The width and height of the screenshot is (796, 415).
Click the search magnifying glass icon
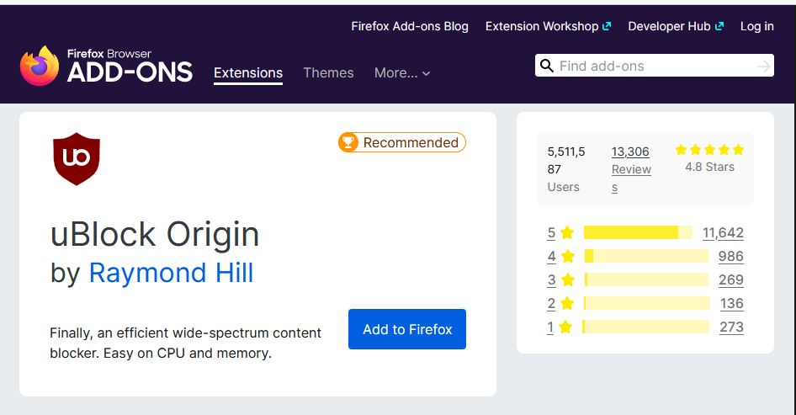(547, 66)
